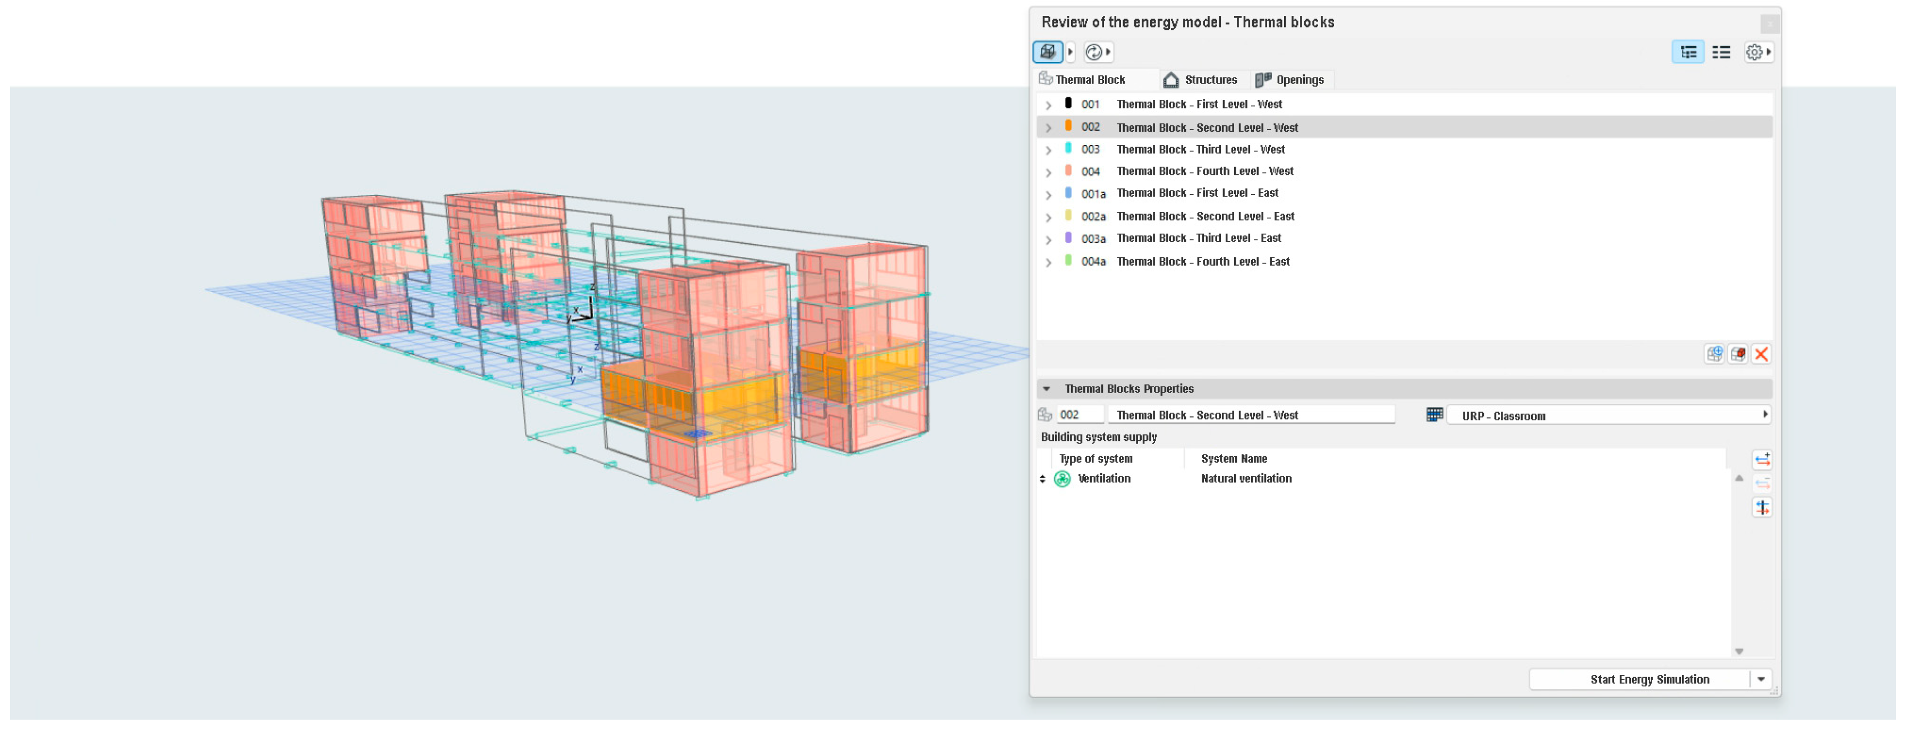Click the add building system icon
Screen dimensions: 1911x734
pos(1762,460)
